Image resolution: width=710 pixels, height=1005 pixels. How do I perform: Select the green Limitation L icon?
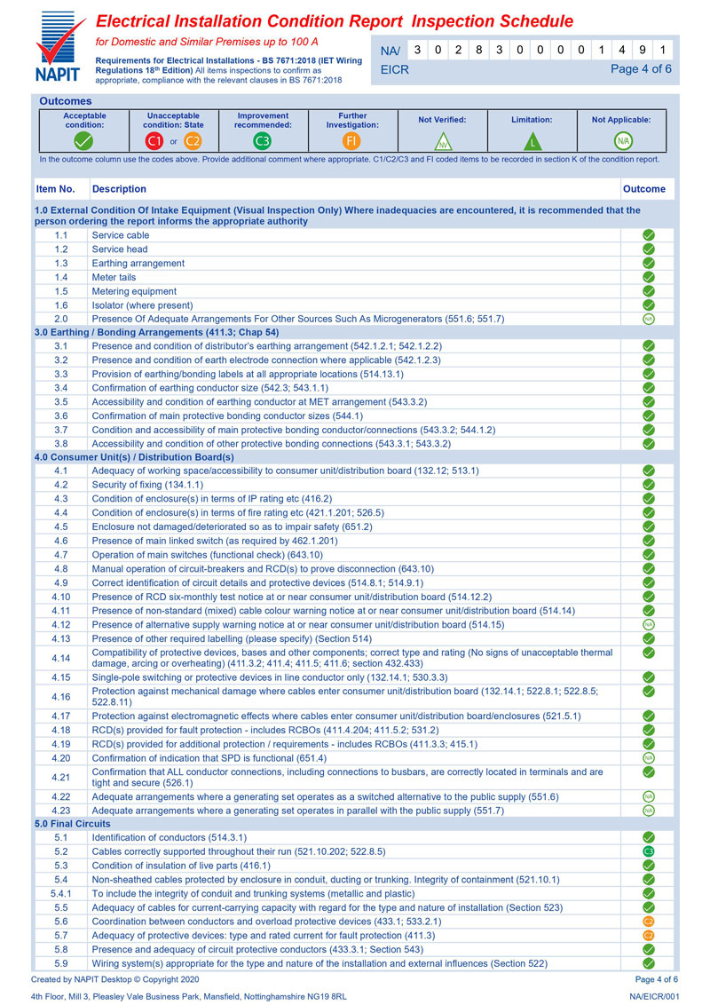click(531, 141)
